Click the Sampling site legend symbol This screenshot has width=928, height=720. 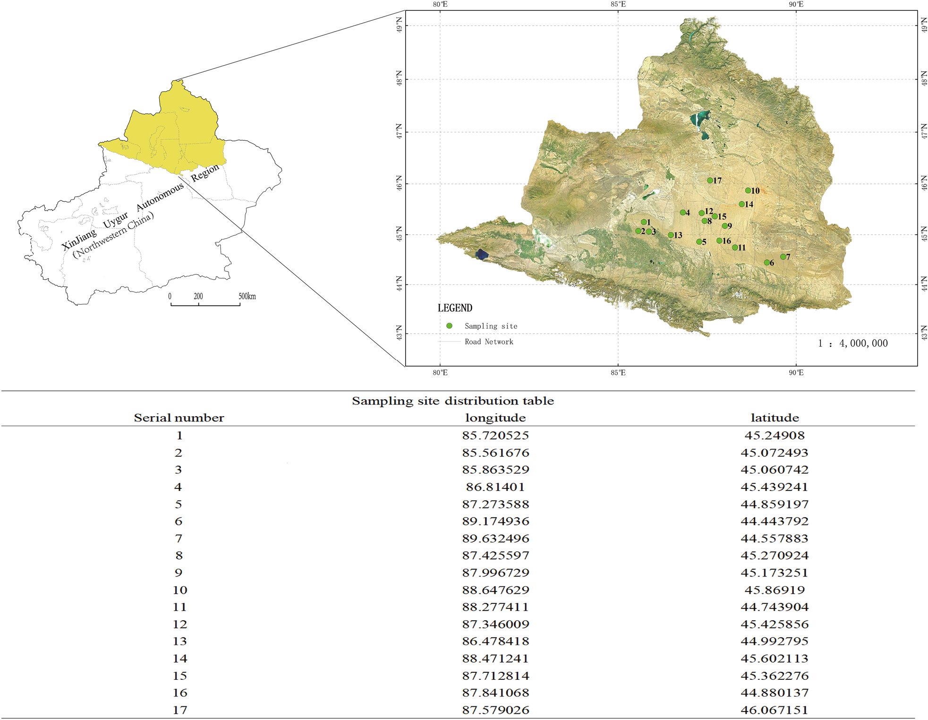click(449, 326)
